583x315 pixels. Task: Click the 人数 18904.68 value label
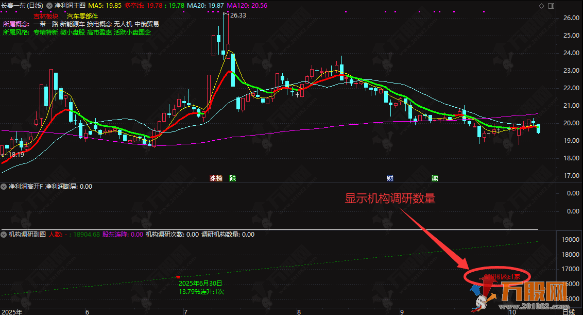pyautogui.click(x=74, y=234)
